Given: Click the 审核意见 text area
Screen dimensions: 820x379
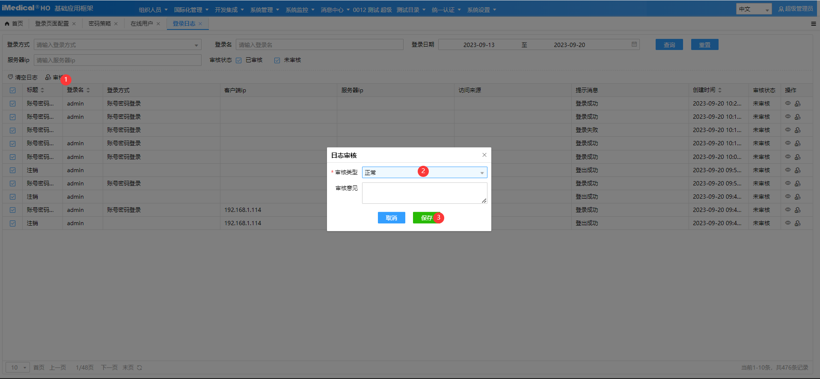Looking at the screenshot, I should click(x=424, y=193).
